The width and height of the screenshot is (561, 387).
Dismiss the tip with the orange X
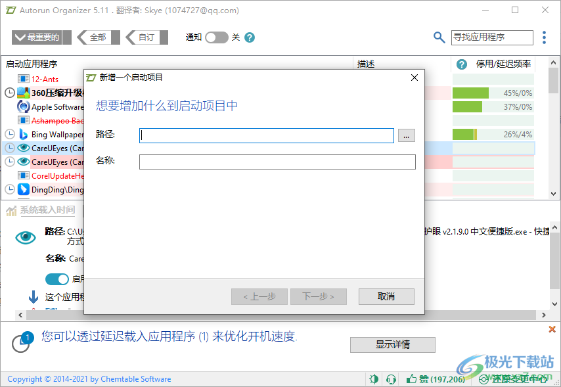coord(552,329)
